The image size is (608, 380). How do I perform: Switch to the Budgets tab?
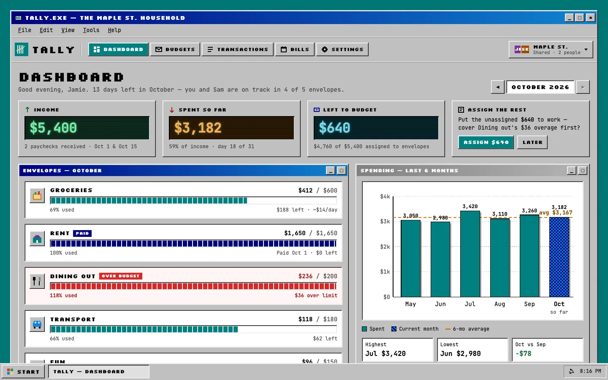[175, 49]
